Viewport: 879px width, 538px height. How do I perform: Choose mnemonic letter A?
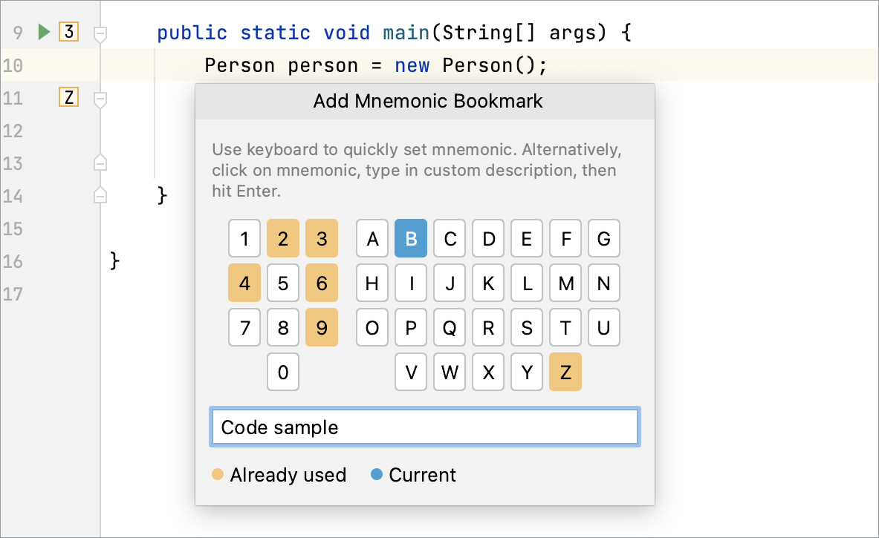click(372, 238)
